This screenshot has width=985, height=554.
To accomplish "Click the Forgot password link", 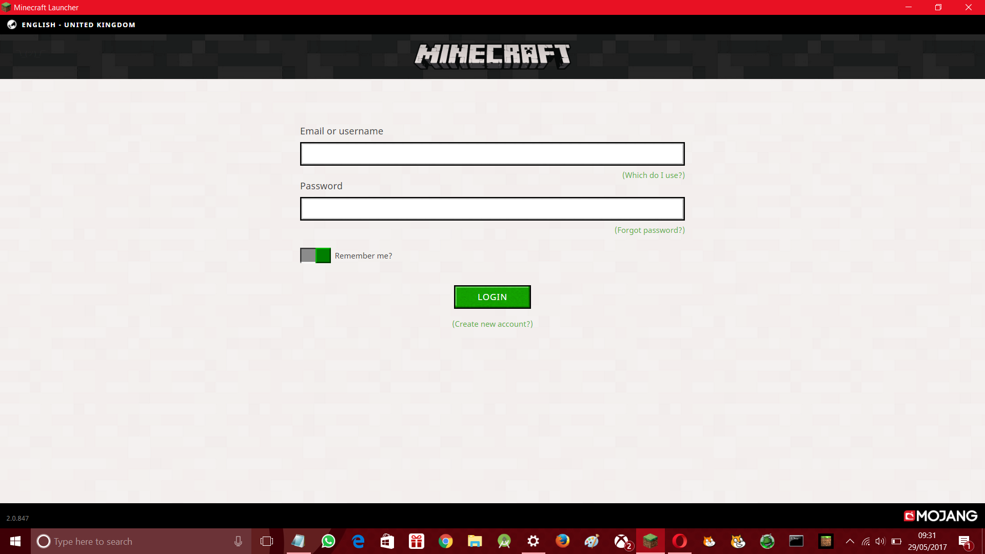I will click(x=649, y=230).
